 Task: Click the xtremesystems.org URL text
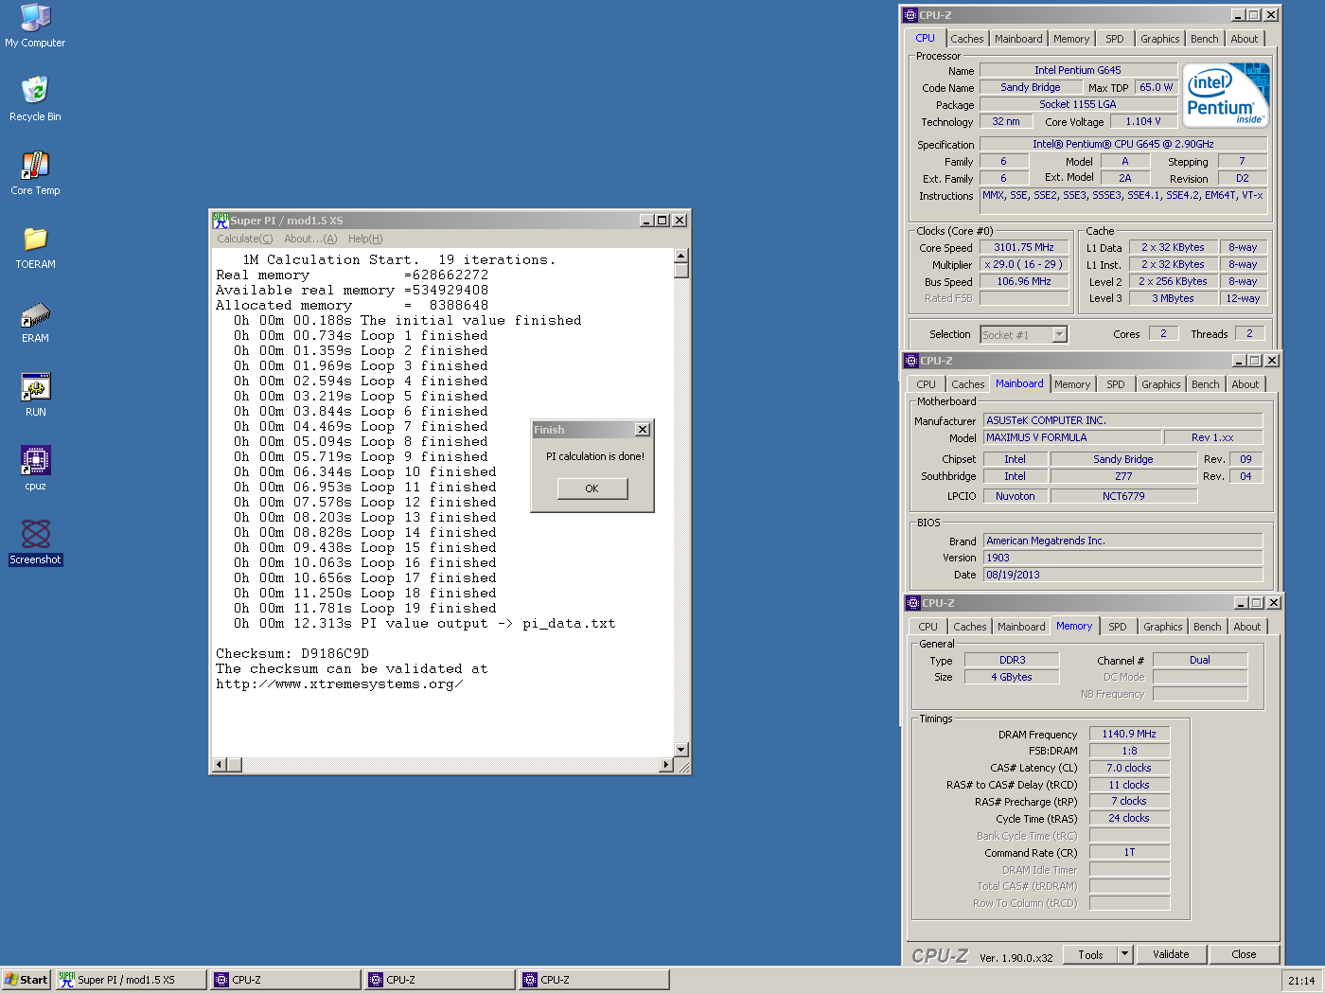(340, 684)
